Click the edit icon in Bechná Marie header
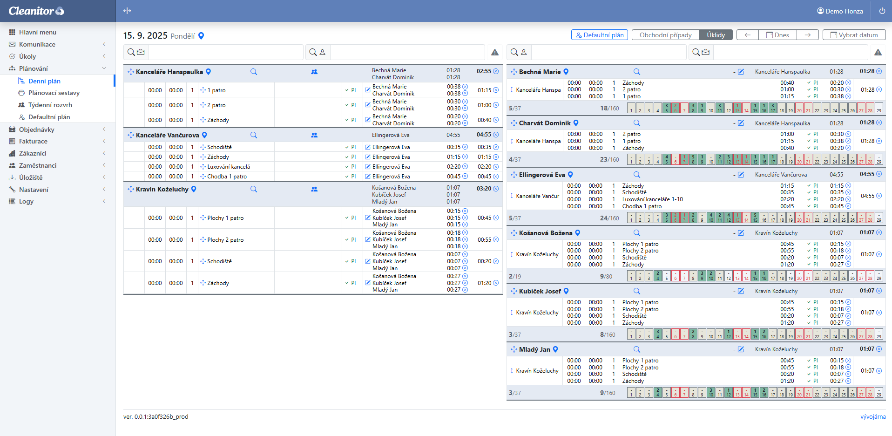 [741, 72]
